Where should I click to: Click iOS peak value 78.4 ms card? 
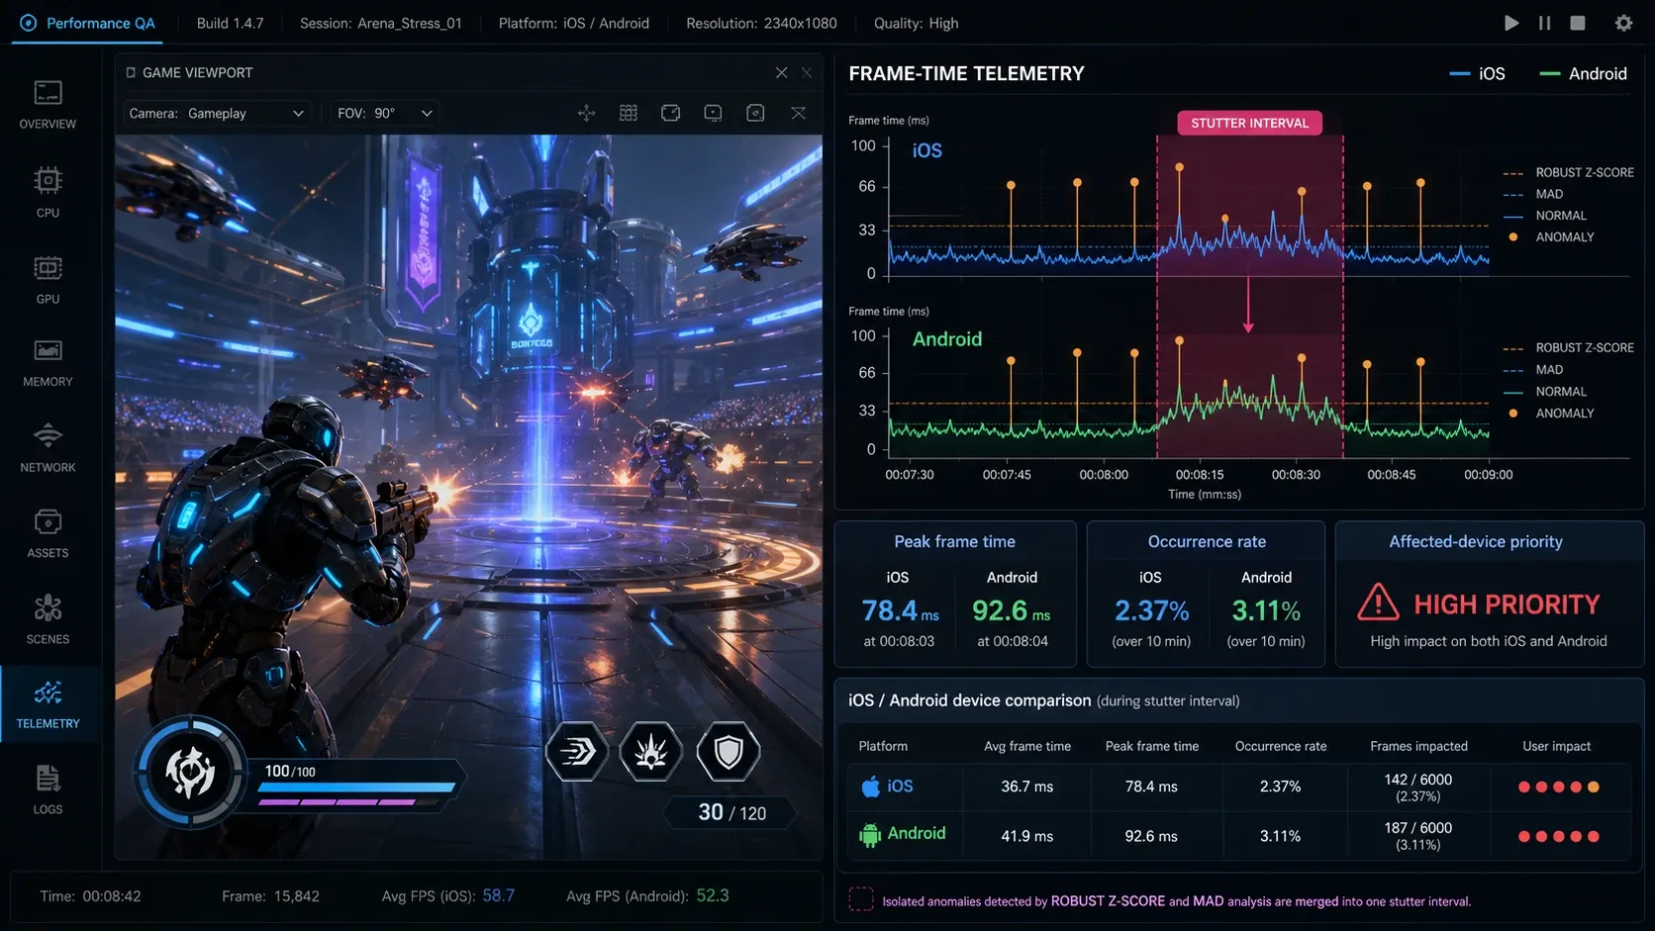tap(900, 610)
